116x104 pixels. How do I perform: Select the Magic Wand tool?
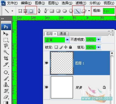6,52
